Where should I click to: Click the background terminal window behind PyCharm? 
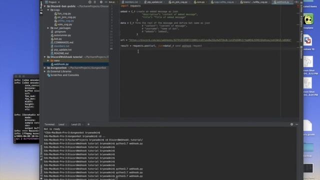pyautogui.click(x=26, y=109)
